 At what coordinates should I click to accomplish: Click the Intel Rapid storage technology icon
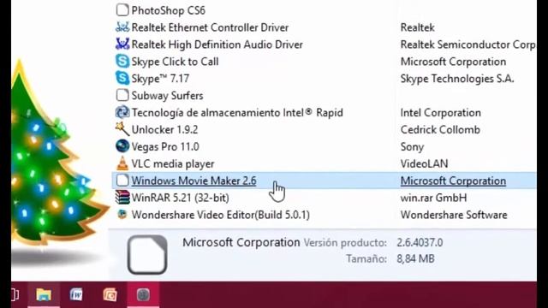coord(122,112)
